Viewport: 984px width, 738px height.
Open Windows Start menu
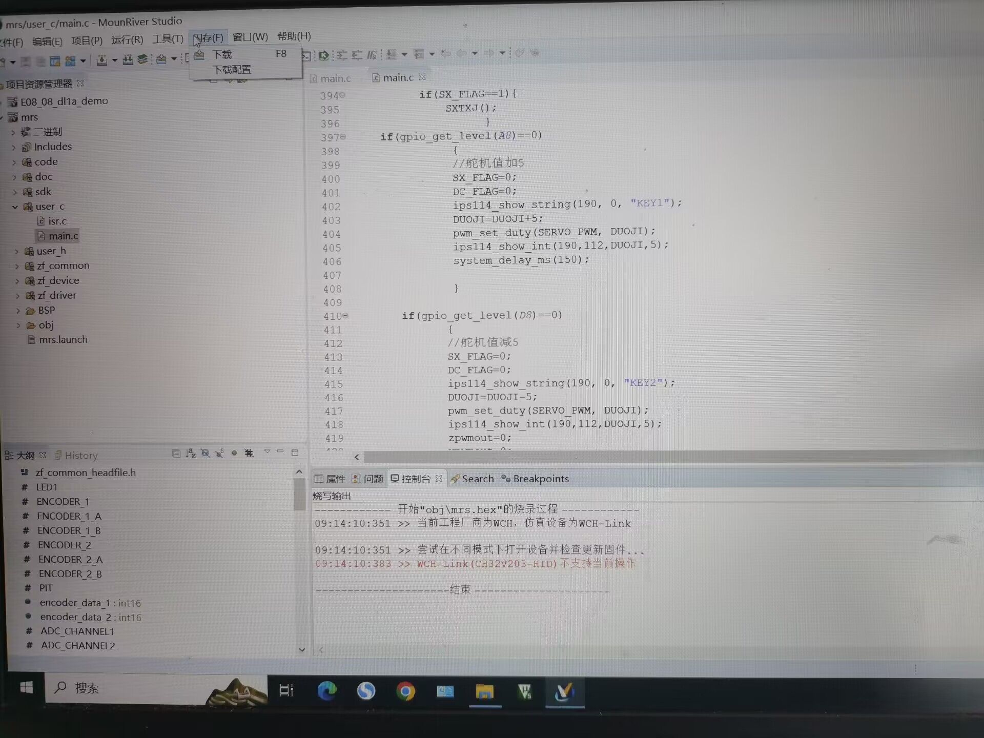click(26, 688)
